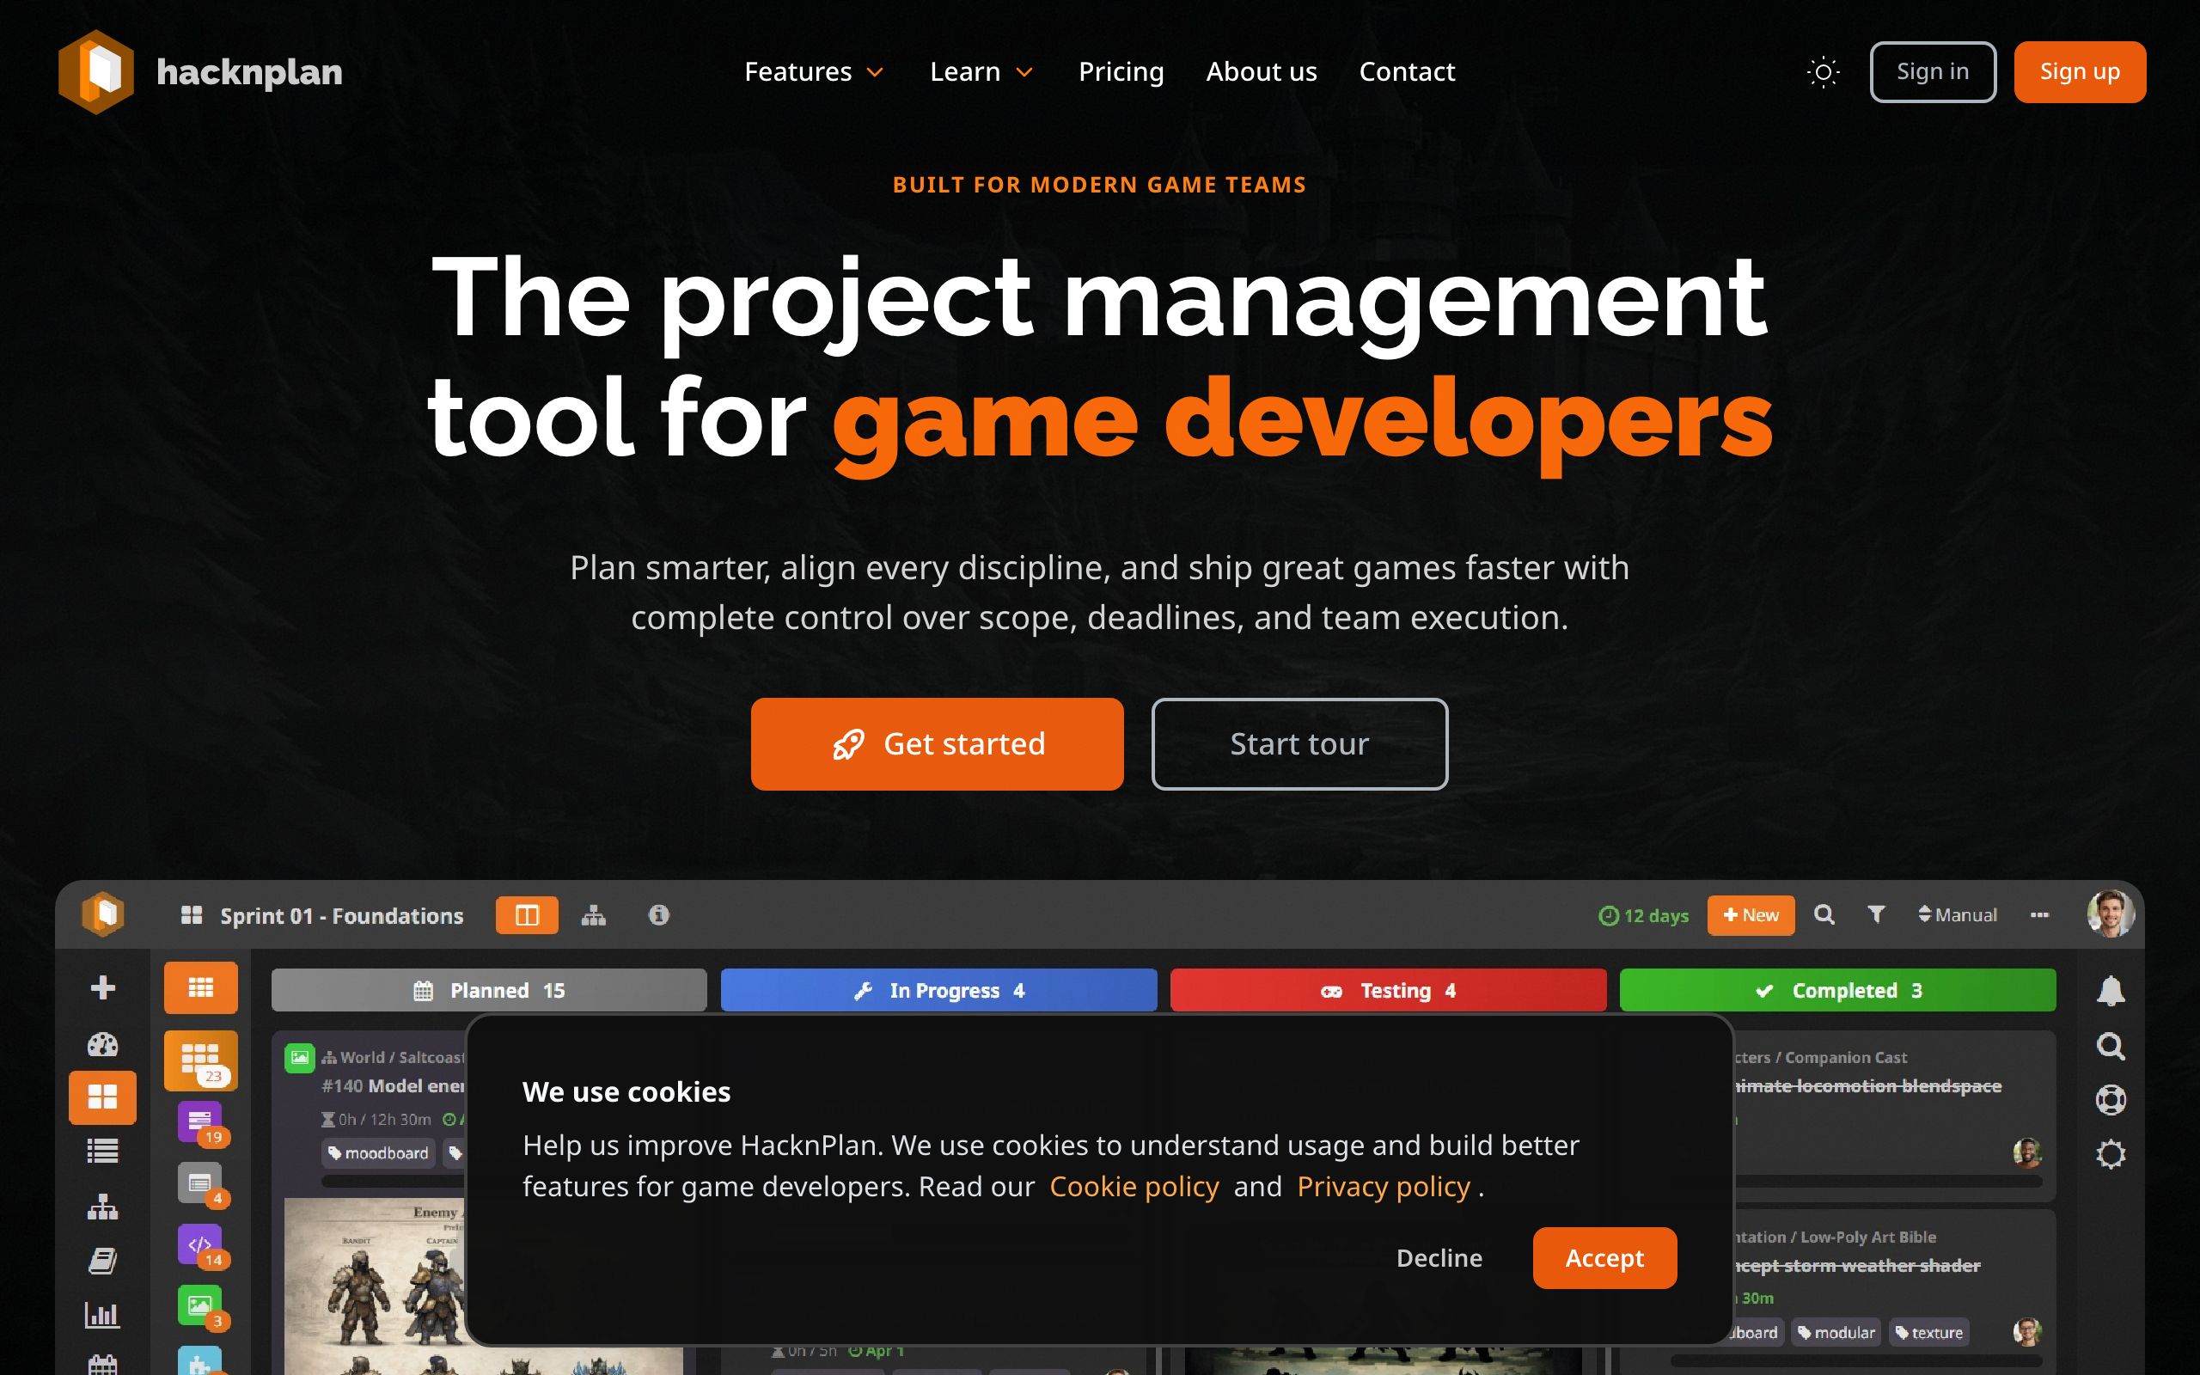Select the highlighted boards icon in left sidebar
The width and height of the screenshot is (2200, 1375).
coord(103,1097)
